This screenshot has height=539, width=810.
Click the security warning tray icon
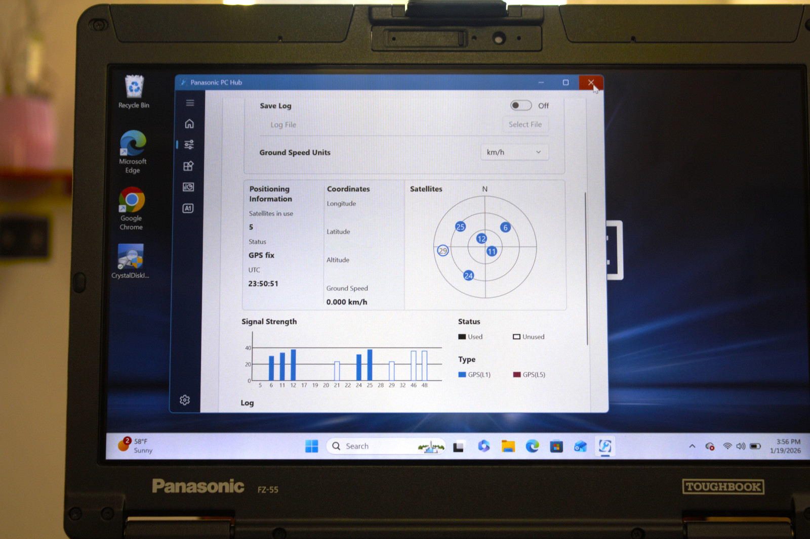[710, 446]
